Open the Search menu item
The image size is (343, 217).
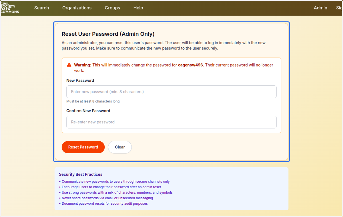point(41,8)
